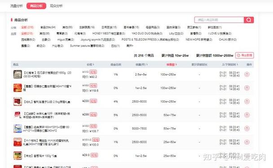273x168 pixels.
Task: Filter by brand YAO DUO DUO
Action: click(x=147, y=33)
